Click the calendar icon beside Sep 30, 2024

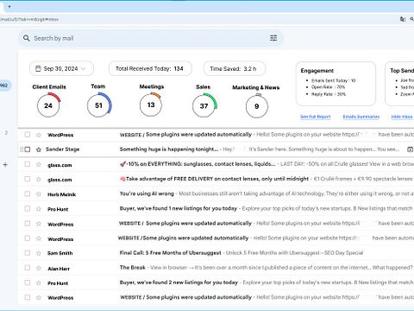point(38,68)
